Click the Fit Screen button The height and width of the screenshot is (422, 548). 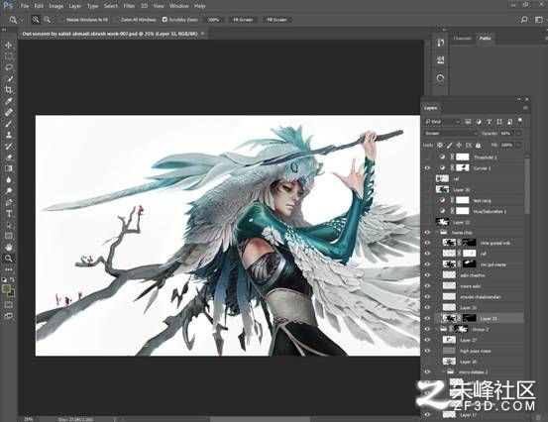point(243,20)
